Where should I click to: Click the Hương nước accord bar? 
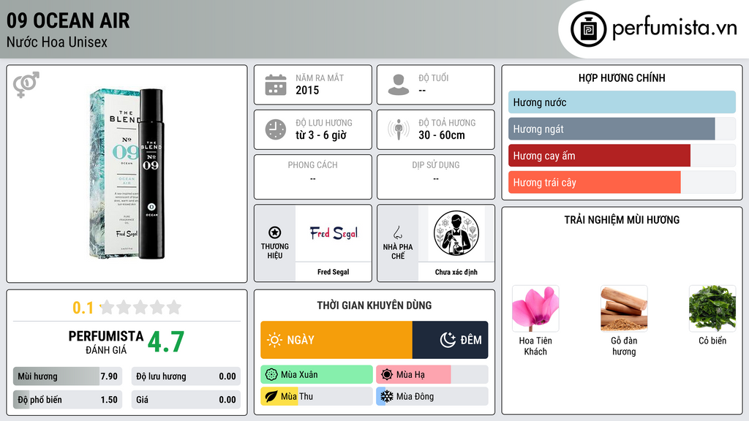622,102
